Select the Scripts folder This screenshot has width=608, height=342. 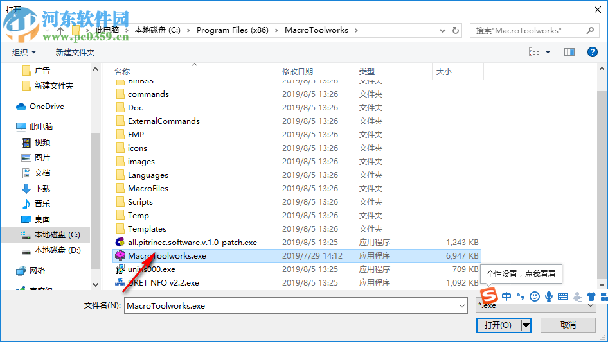coord(140,201)
